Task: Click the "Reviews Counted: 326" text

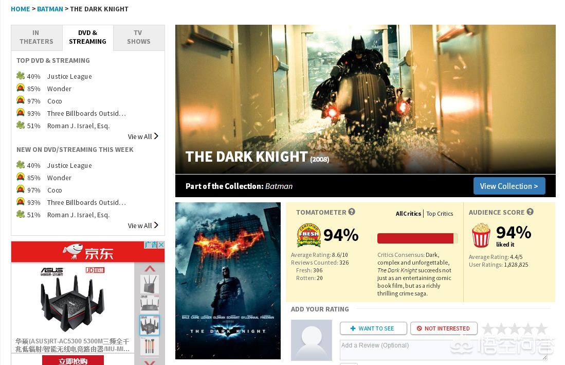Action: click(x=320, y=263)
